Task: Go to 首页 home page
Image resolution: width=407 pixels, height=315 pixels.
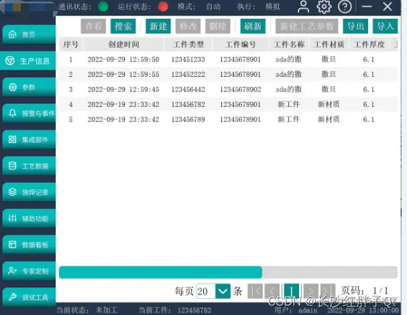Action: tap(29, 34)
